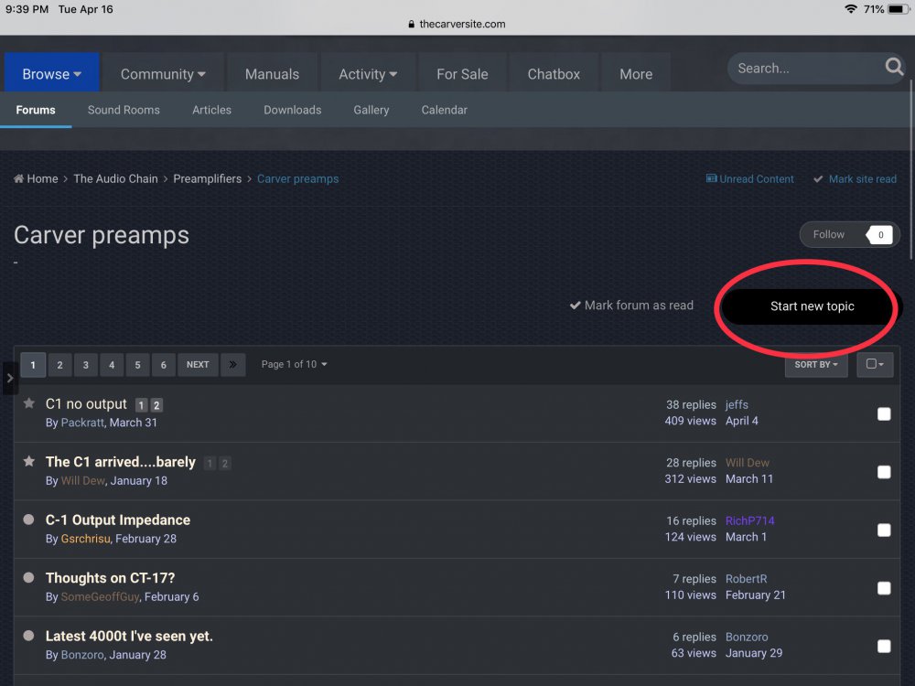Click the unread dot beside Latest 4000t I've seen yet
The height and width of the screenshot is (686, 915).
pos(28,636)
